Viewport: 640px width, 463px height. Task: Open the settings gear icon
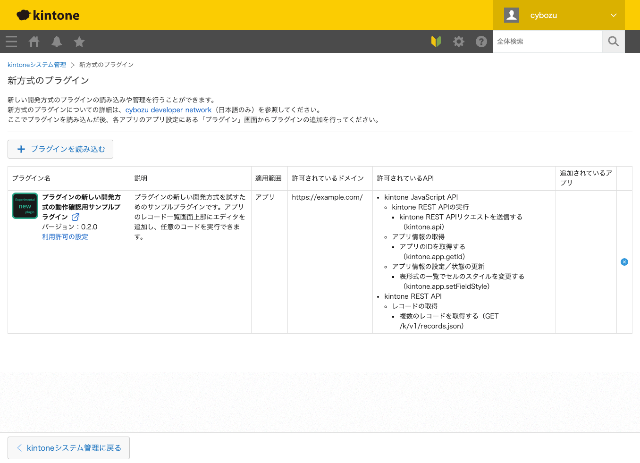459,42
